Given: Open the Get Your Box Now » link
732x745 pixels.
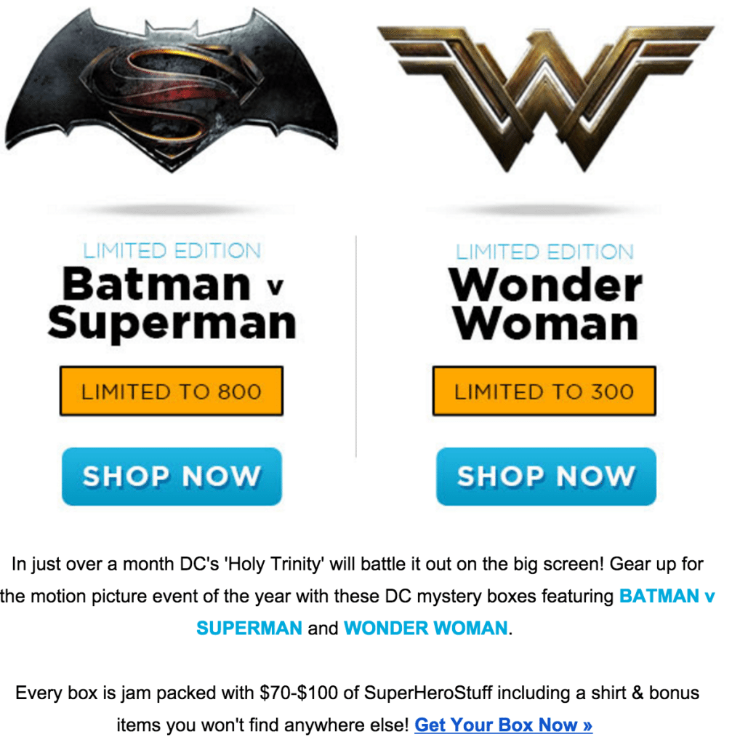Looking at the screenshot, I should click(x=504, y=725).
